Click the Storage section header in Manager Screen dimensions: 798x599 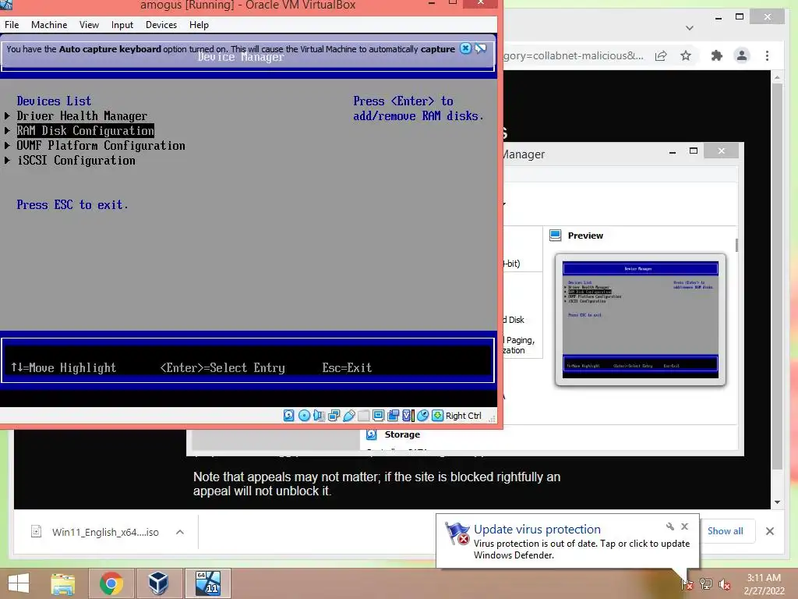coord(402,434)
